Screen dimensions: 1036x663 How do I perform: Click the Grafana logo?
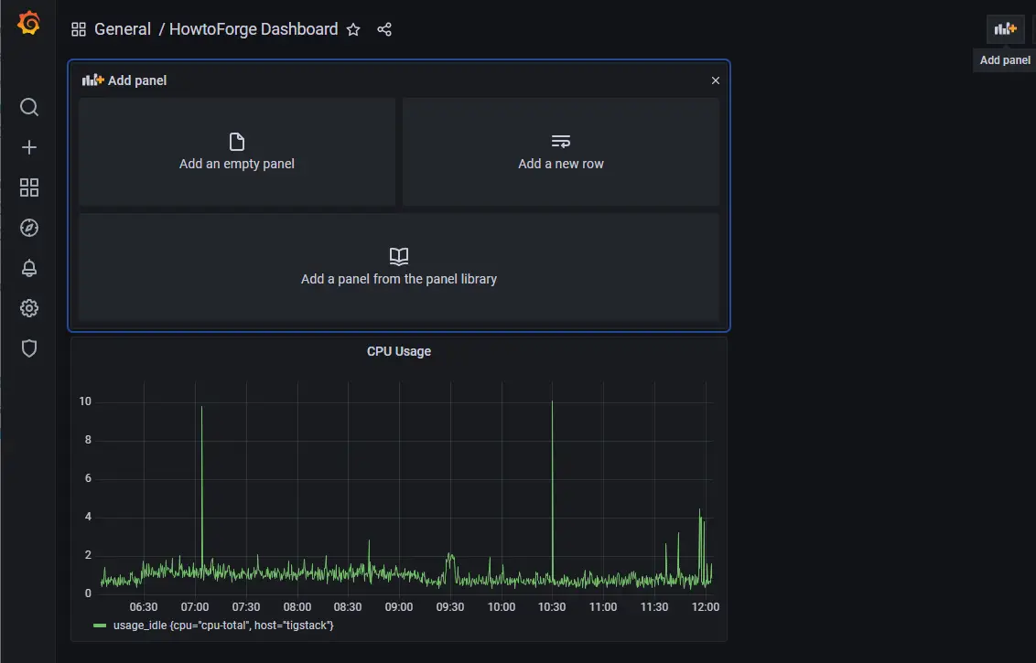pos(27,24)
